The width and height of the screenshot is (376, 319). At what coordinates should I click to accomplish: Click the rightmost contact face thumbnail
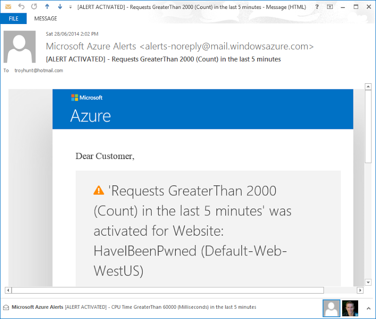(350, 308)
